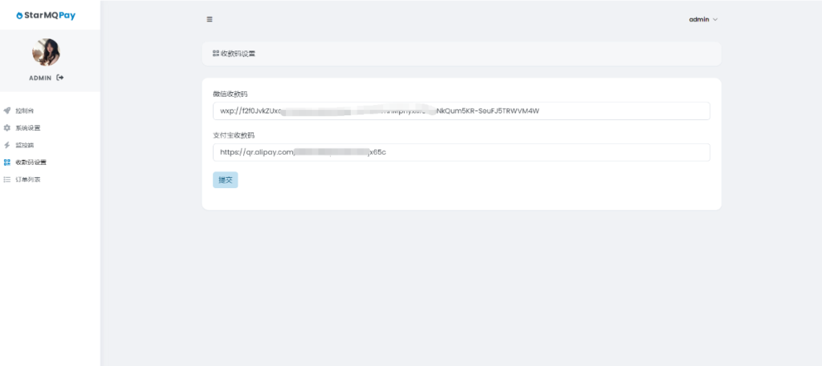This screenshot has width=822, height=366.
Task: Select 监控端 from the sidebar
Action: (25, 145)
